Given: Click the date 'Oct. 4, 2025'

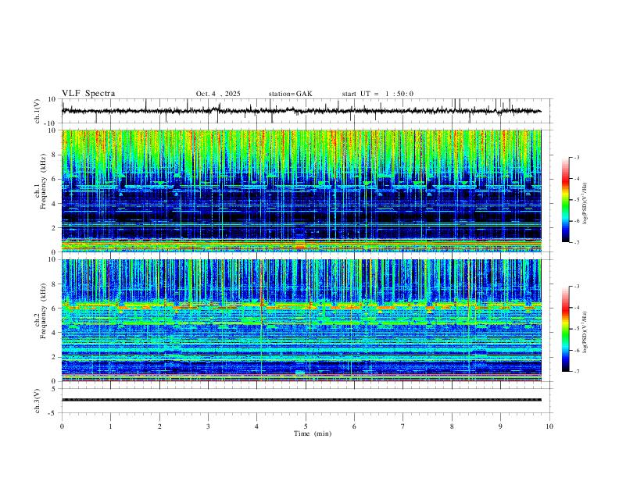Looking at the screenshot, I should coord(218,94).
